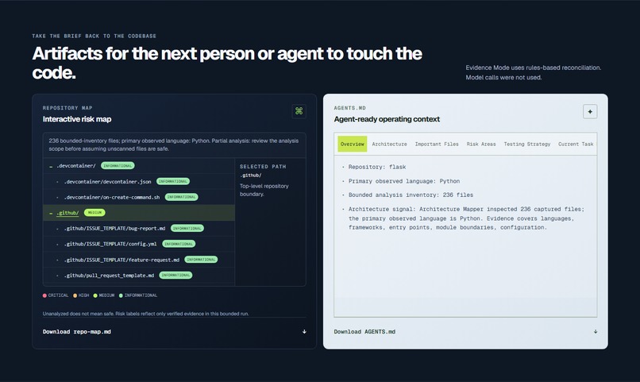Click the "Repository: flask" line
640x382 pixels.
tap(377, 167)
